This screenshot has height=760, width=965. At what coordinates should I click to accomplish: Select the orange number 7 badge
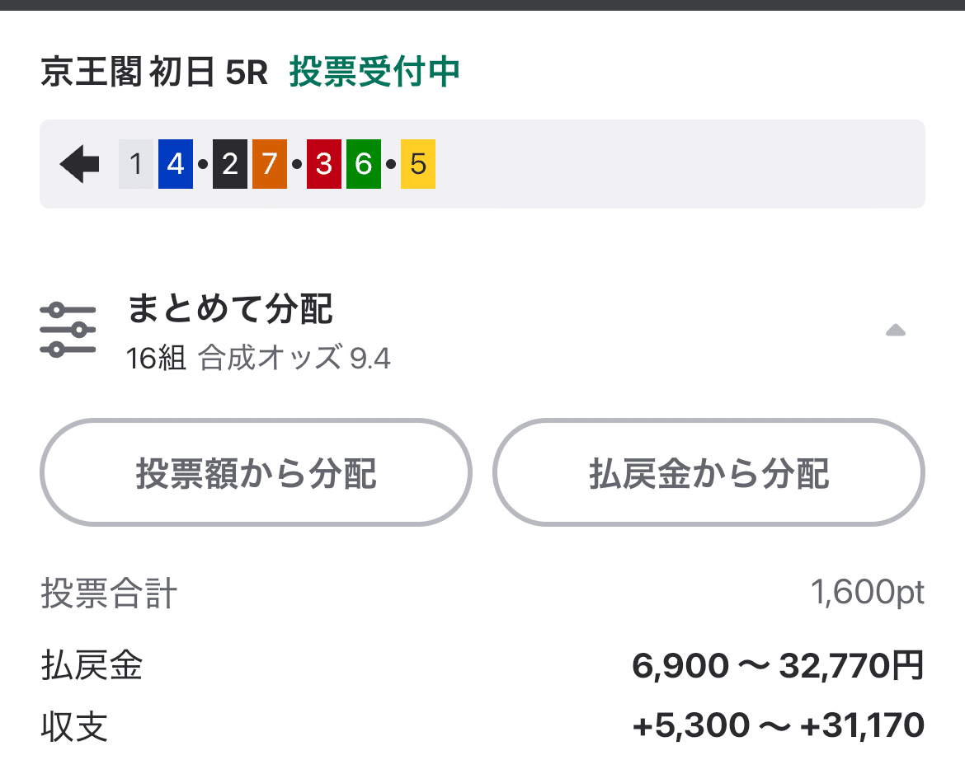[x=269, y=164]
